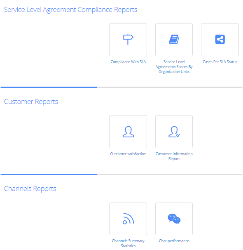Open the Chat performance bubbles icon

tap(174, 219)
